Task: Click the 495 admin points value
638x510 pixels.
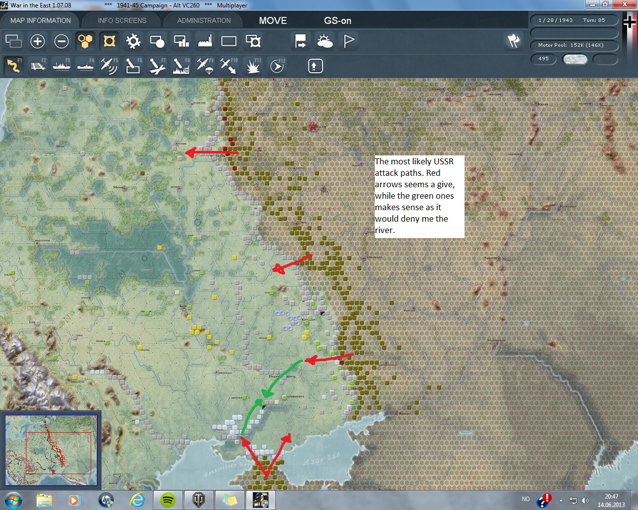Action: point(543,59)
